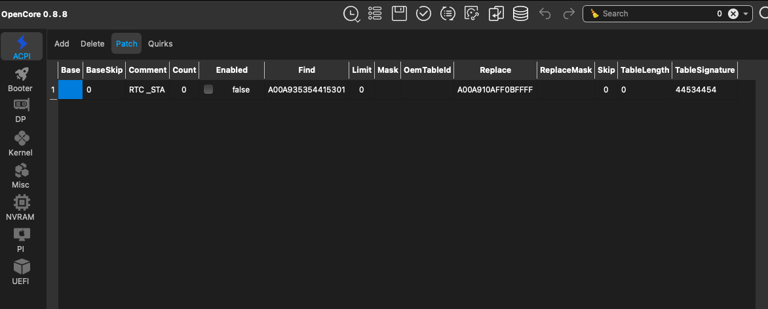The image size is (768, 309).
Task: Click the Enabled column header
Action: point(232,70)
